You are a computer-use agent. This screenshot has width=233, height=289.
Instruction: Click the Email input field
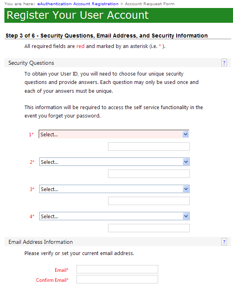click(117, 269)
